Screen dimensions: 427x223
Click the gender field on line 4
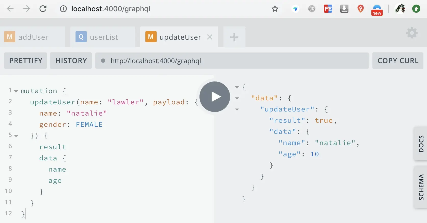53,124
